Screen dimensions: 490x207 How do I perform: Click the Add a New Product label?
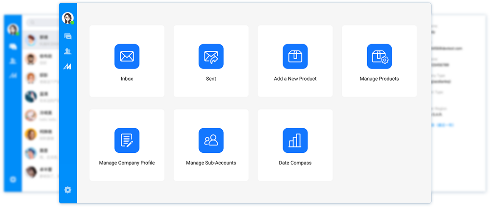tap(295, 79)
